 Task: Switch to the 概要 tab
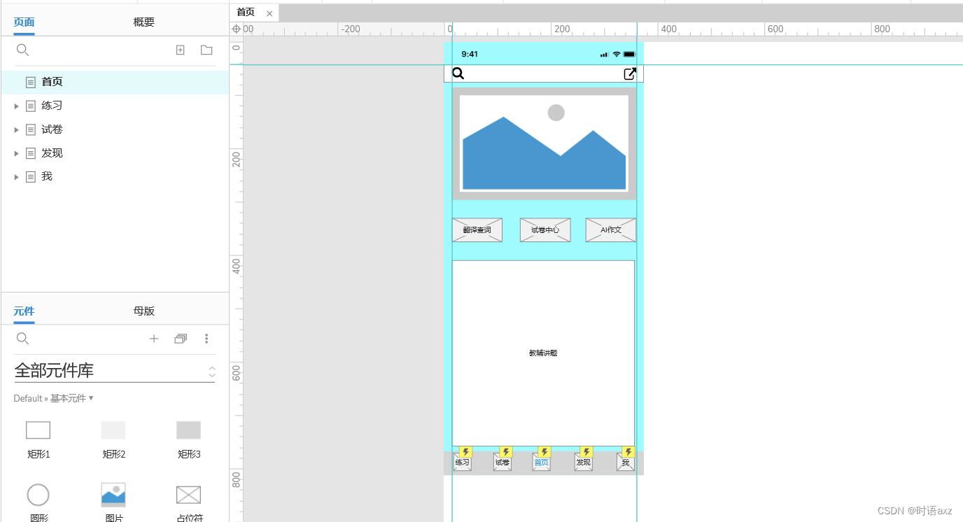point(144,22)
